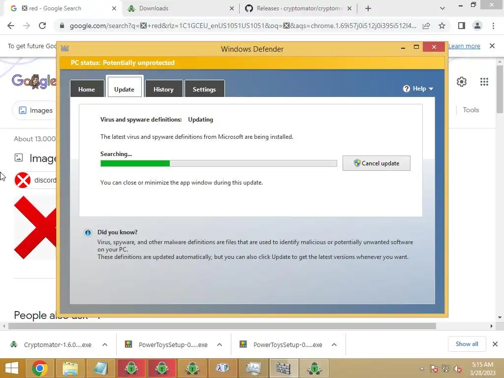Viewport: 504px width, 378px height.
Task: Open the Home tab in Windows Defender
Action: click(87, 89)
